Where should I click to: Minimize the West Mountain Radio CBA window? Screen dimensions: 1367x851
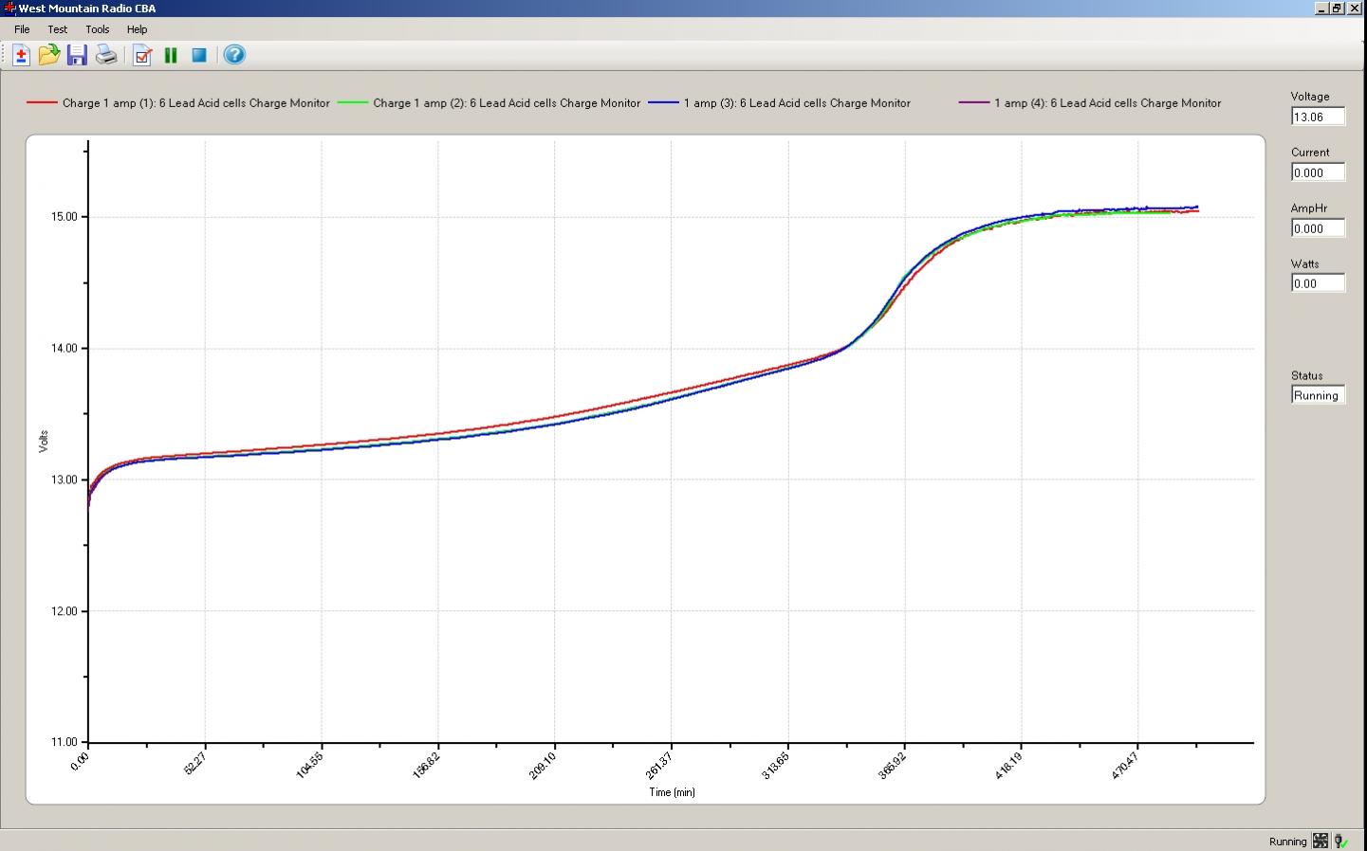pos(1321,8)
